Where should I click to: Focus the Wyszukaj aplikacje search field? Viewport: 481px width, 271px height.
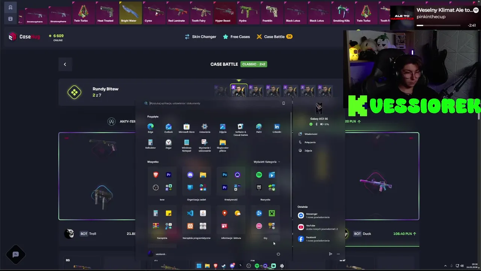tap(214, 103)
